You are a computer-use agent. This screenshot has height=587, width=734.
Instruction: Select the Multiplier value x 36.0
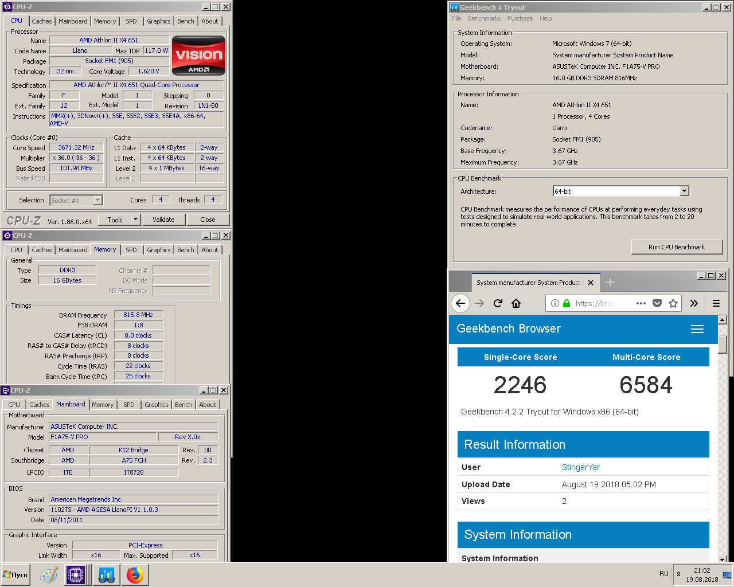point(76,158)
